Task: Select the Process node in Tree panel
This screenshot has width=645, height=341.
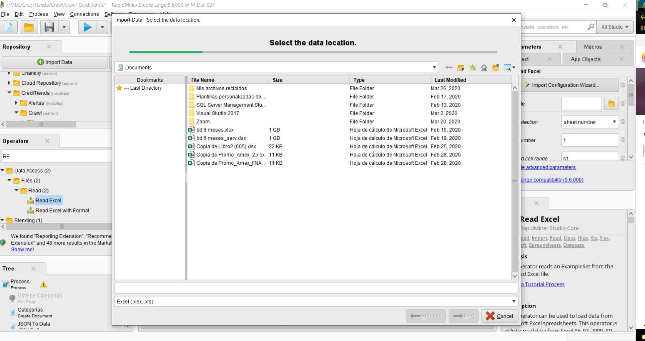Action: click(x=20, y=284)
